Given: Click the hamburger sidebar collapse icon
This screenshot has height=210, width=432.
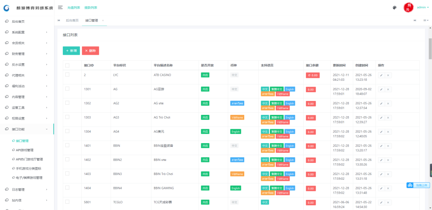Looking at the screenshot, I should [x=60, y=8].
